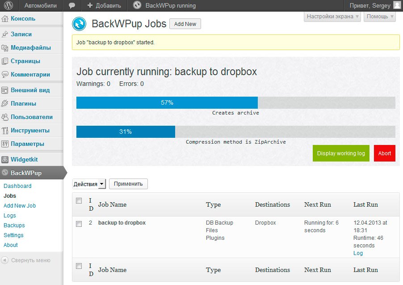Abort the running backup job
The image size is (403, 285).
[x=385, y=153]
